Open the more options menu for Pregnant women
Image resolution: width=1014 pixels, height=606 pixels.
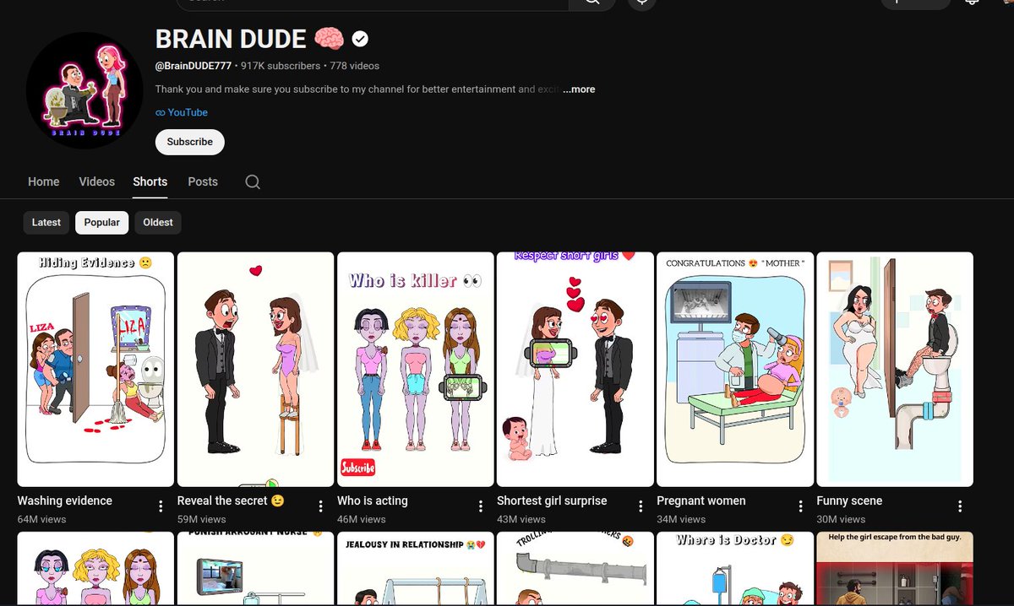coord(800,506)
